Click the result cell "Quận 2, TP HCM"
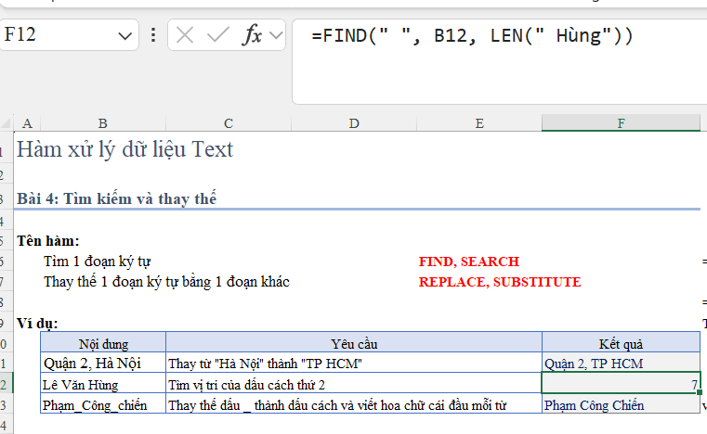The height and width of the screenshot is (434, 707). (621, 364)
